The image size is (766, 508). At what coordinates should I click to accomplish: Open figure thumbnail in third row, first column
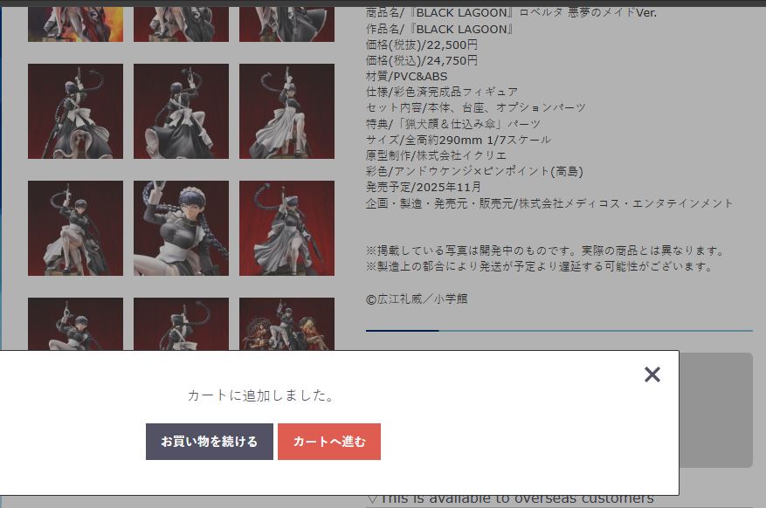pyautogui.click(x=75, y=228)
